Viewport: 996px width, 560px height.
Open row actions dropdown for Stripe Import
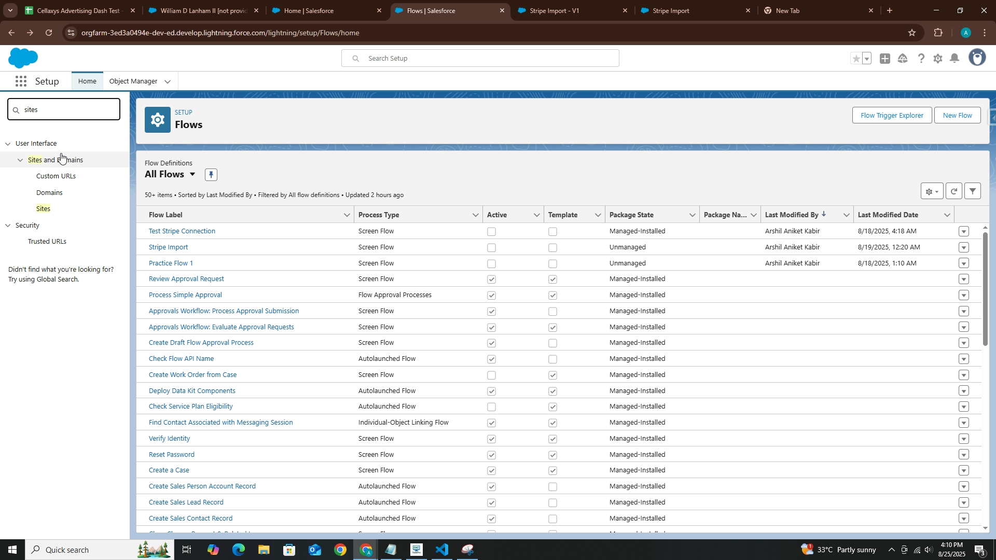click(x=963, y=248)
